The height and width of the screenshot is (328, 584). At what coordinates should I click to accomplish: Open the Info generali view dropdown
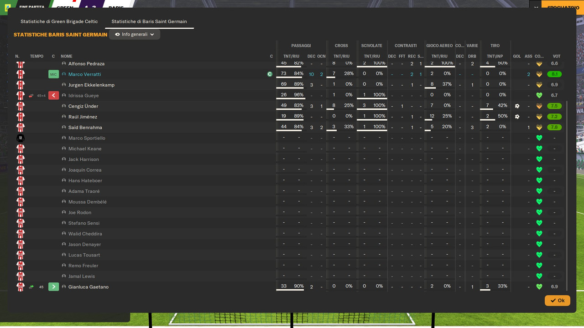[x=135, y=34]
